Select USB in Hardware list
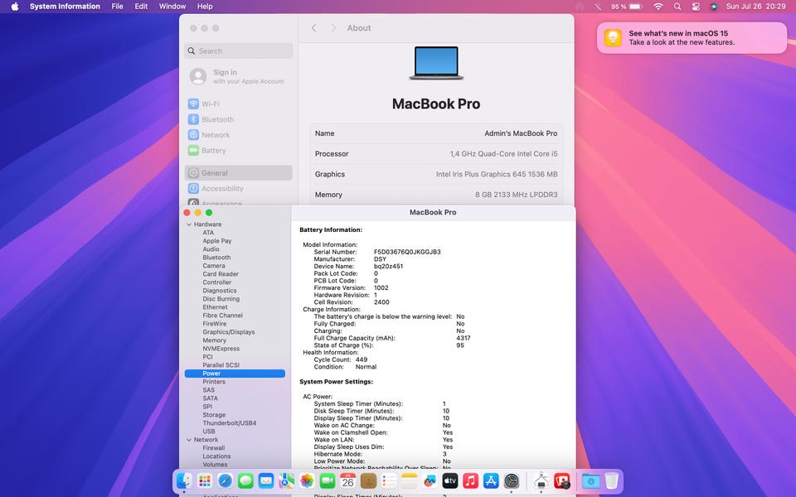This screenshot has height=497, width=796. click(x=209, y=432)
